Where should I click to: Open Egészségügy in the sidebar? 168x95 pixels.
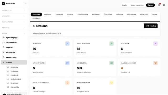(x=14, y=38)
